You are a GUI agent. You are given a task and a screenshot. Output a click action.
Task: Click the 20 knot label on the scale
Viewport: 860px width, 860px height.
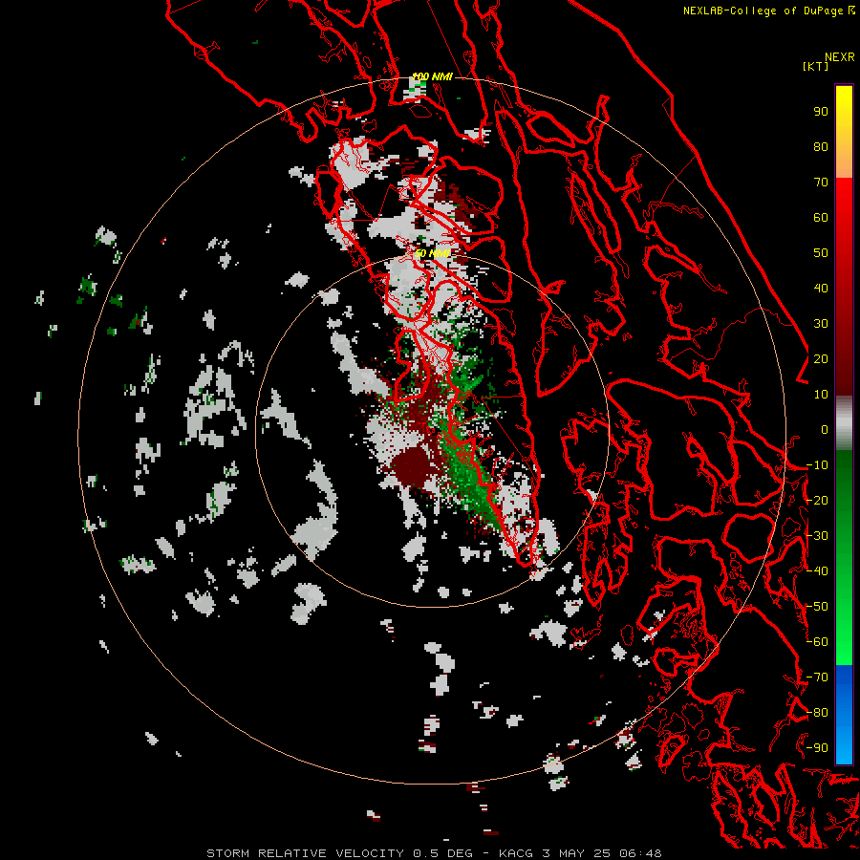821,359
